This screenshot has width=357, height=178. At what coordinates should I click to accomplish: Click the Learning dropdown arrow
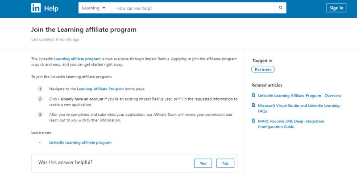104,8
